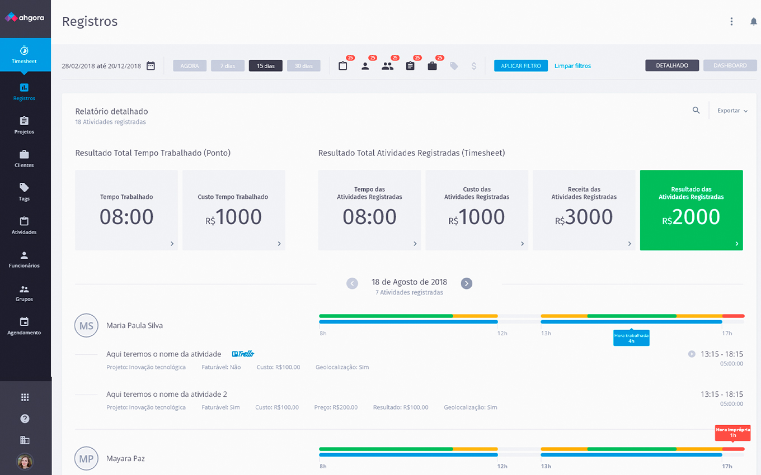Click the Hora trabalhada marker on timeline
The height and width of the screenshot is (475, 761).
point(631,338)
